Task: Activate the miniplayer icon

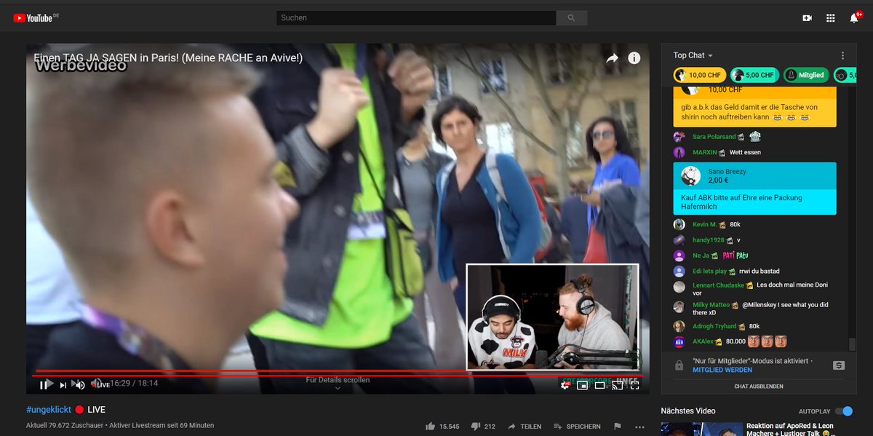Action: (582, 385)
